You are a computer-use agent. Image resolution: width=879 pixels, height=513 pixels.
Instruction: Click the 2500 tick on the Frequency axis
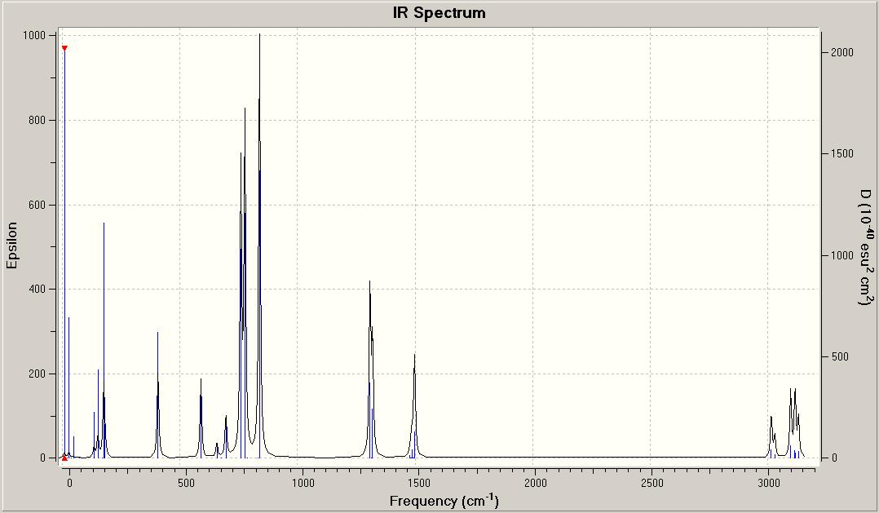pyautogui.click(x=652, y=483)
